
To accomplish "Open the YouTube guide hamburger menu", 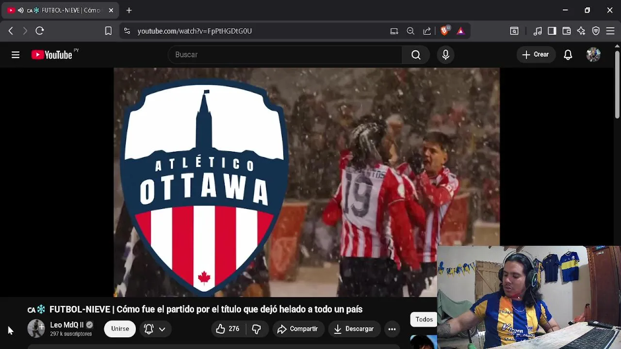I will 16,55.
